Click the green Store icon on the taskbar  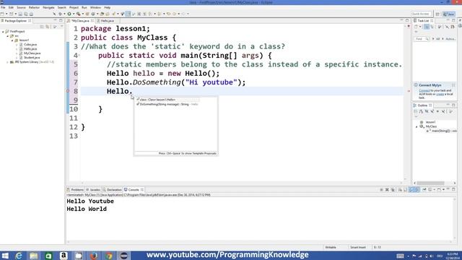pos(48,256)
